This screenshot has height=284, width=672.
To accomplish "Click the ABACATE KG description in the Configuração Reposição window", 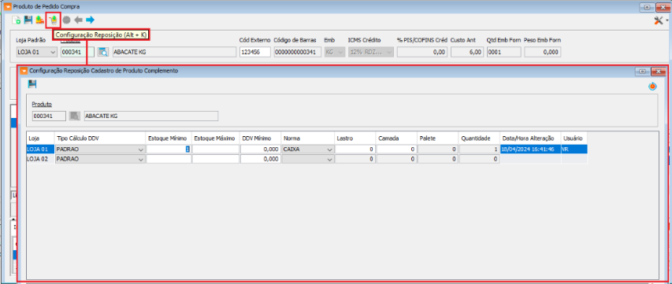I will coord(150,116).
